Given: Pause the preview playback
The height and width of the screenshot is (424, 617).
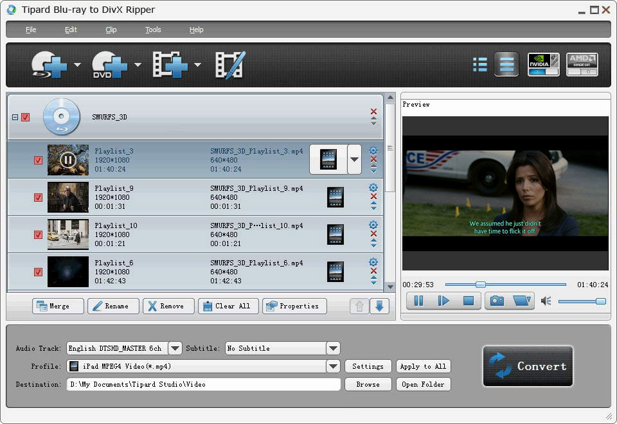Looking at the screenshot, I should coord(418,301).
